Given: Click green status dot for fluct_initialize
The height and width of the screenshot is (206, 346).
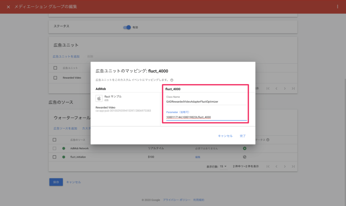Looking at the screenshot, I should tap(64, 157).
